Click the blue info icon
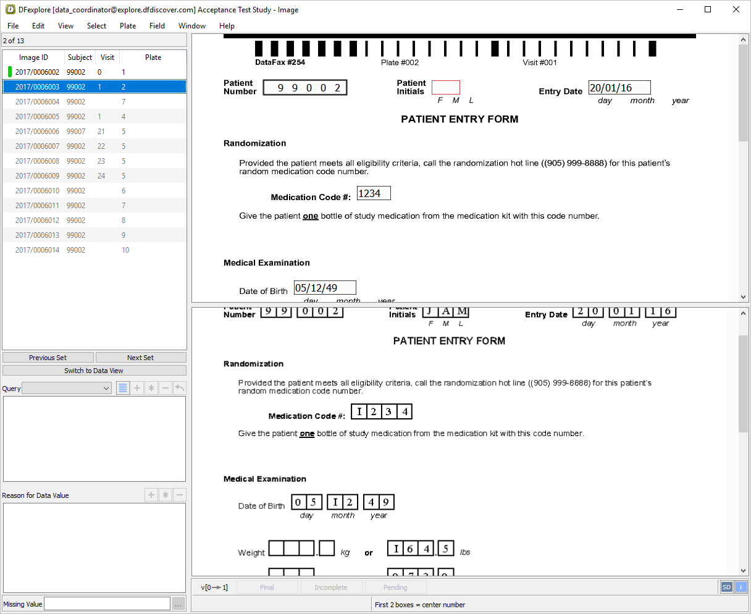 (741, 587)
